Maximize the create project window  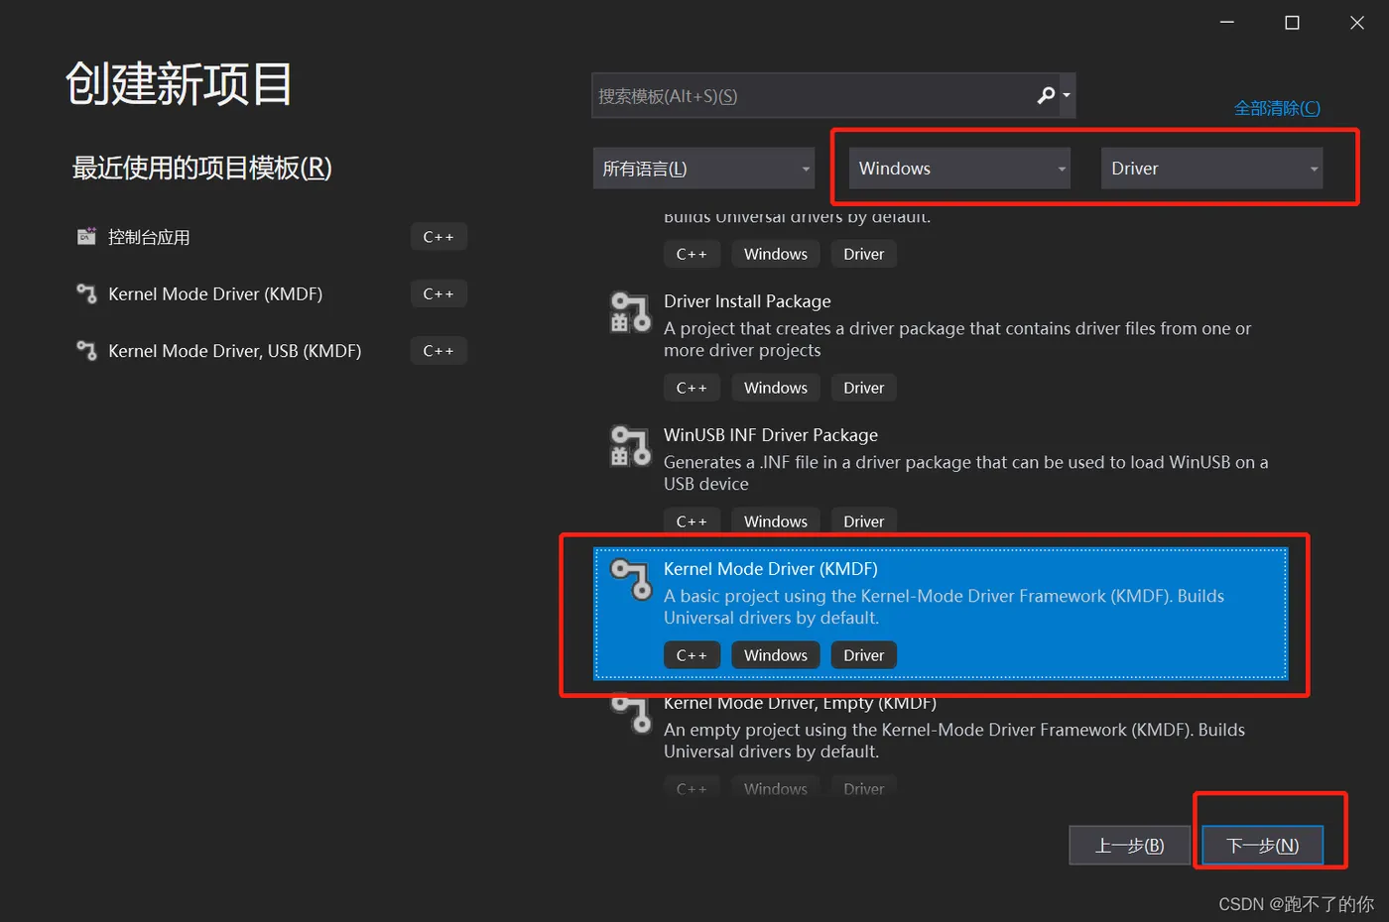click(1292, 22)
